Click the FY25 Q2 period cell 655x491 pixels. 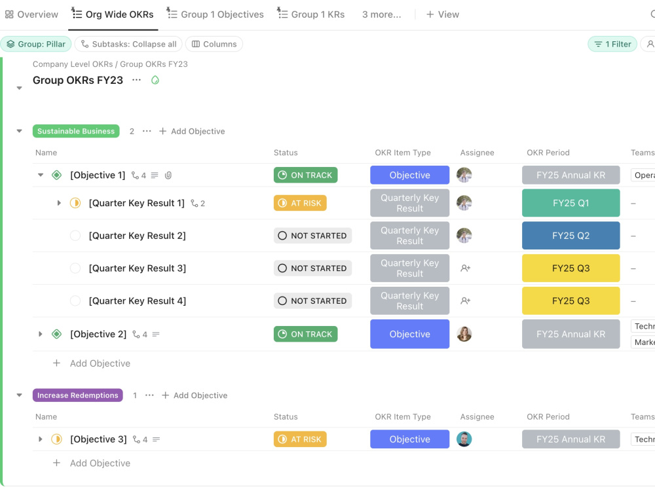pyautogui.click(x=571, y=236)
